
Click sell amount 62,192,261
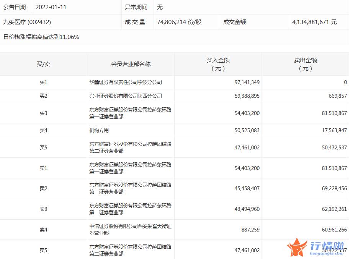(334, 209)
